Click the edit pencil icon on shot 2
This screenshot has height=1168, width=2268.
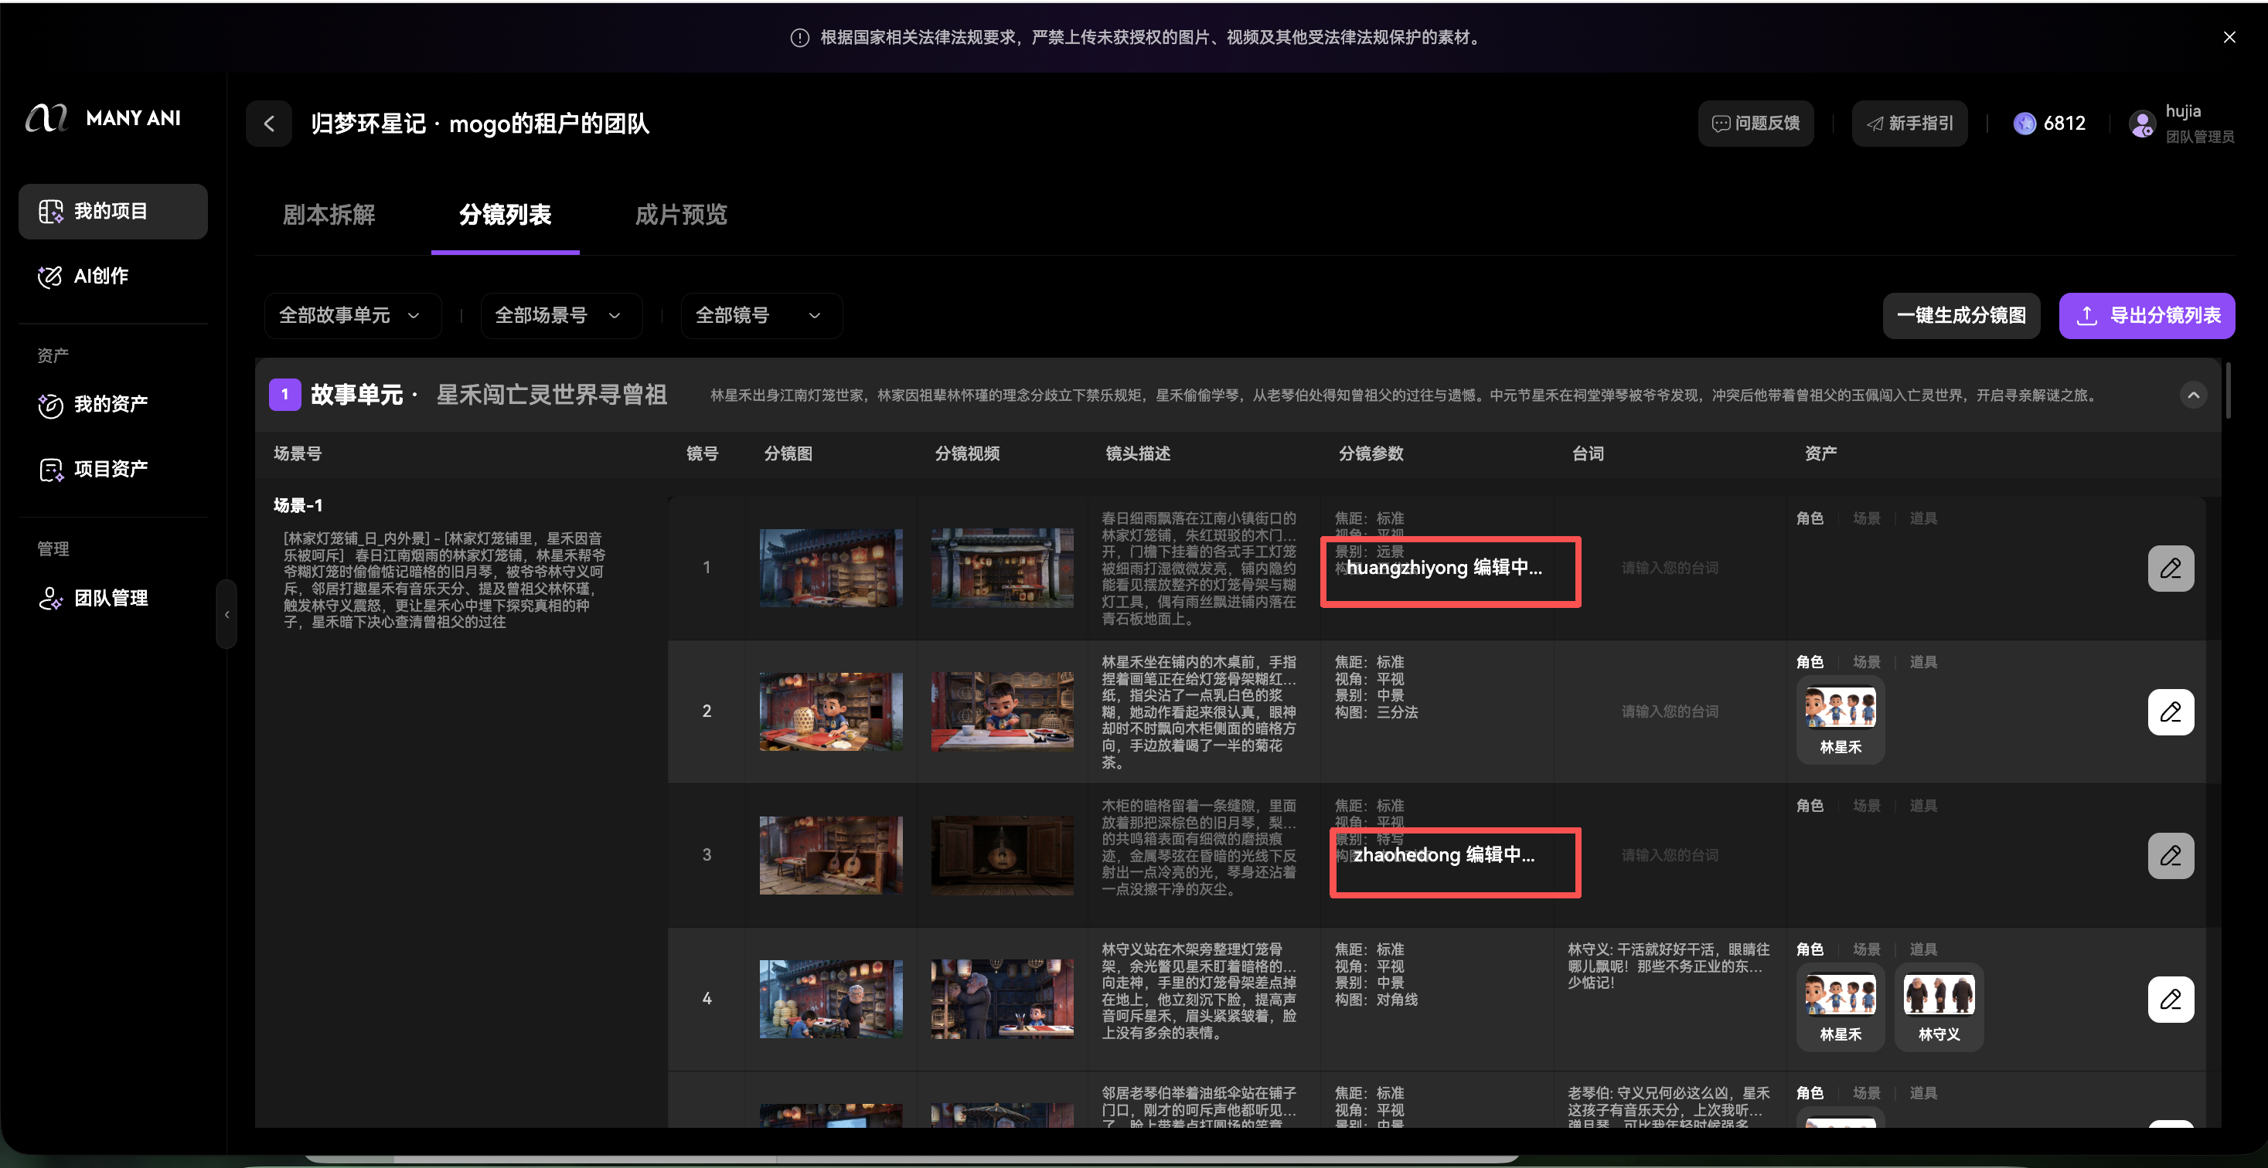[2171, 711]
